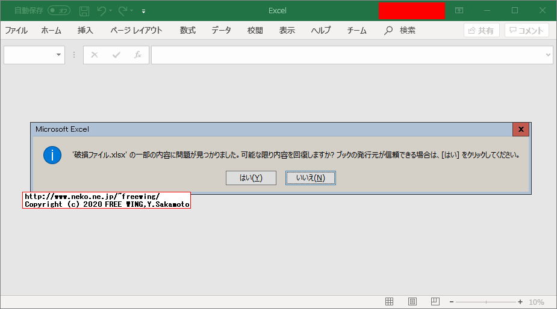
Task: Open the データ ribbon tab
Action: pyautogui.click(x=222, y=31)
